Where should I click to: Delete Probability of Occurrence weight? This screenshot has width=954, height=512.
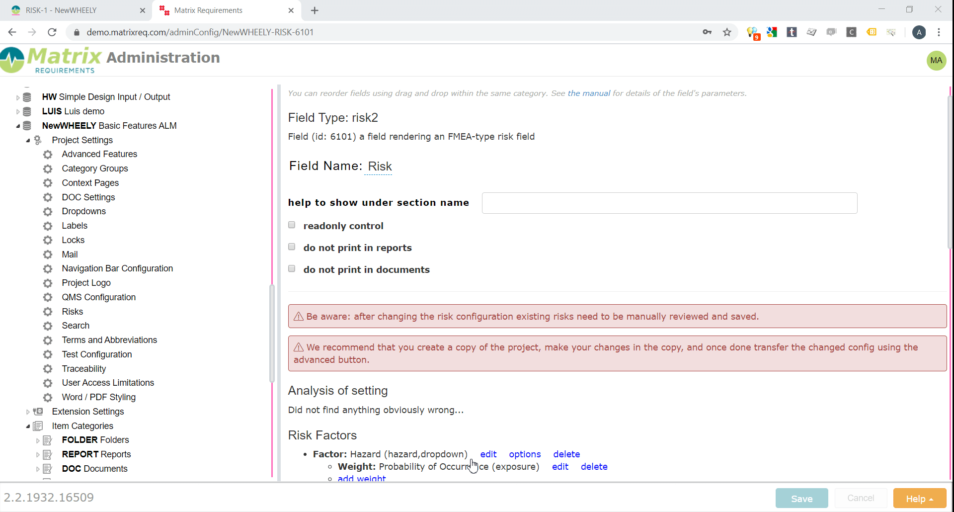594,467
